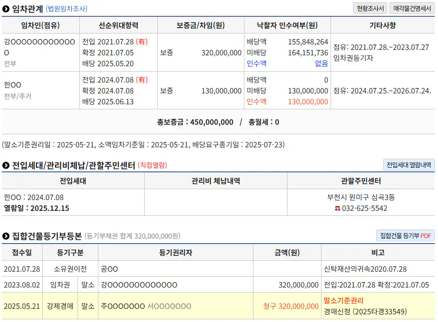438x322 pixels.
Task: Click the 130,000,000 보증 amount for 한OO
Action: 221,91
